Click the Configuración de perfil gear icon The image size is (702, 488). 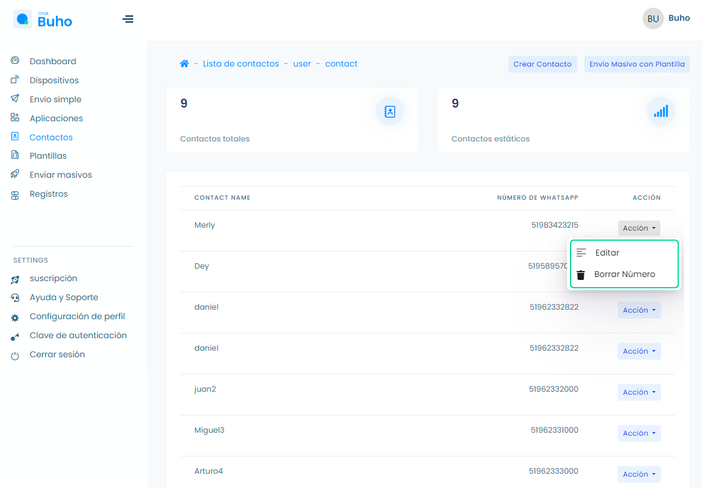pyautogui.click(x=15, y=317)
